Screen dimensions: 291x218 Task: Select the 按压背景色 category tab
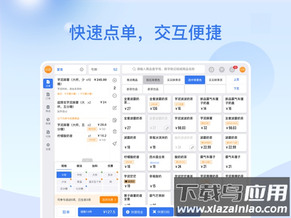click(153, 80)
